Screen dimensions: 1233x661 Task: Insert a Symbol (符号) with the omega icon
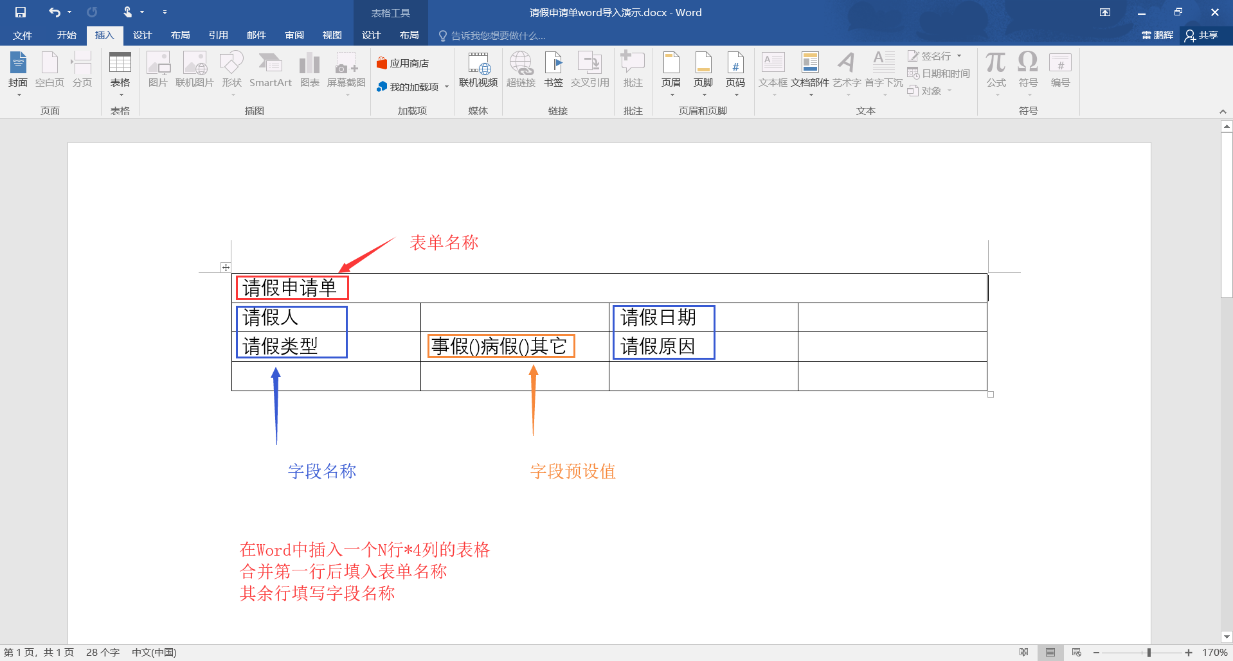1029,73
